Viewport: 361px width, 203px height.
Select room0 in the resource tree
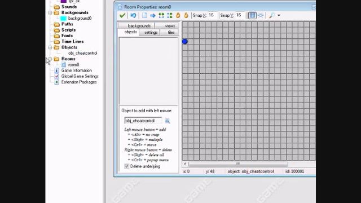click(x=73, y=65)
